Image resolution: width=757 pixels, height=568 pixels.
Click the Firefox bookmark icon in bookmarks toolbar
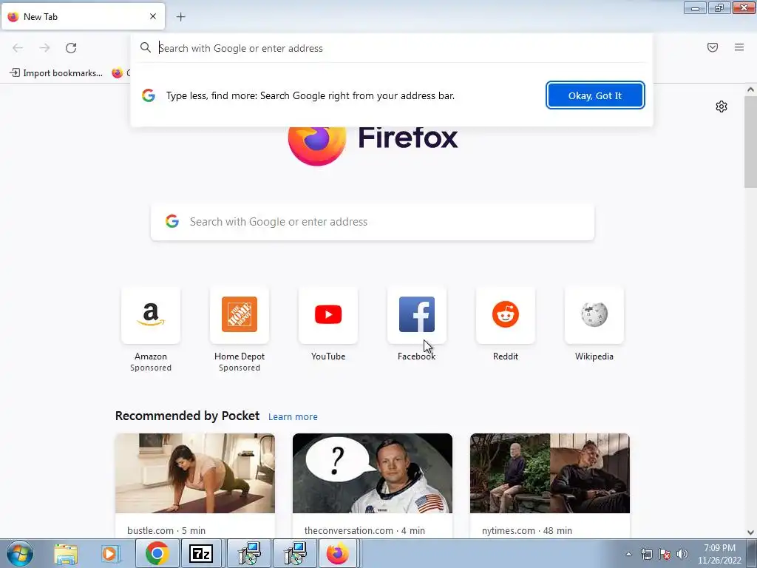118,73
